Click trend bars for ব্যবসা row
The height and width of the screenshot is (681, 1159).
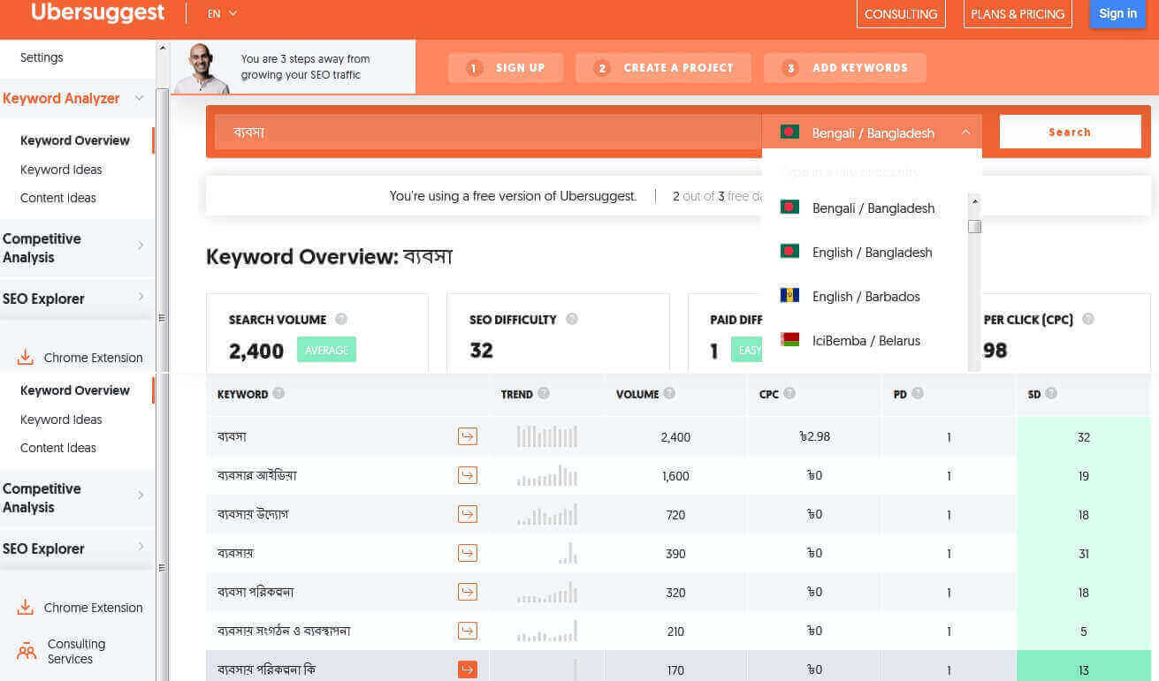(x=547, y=436)
